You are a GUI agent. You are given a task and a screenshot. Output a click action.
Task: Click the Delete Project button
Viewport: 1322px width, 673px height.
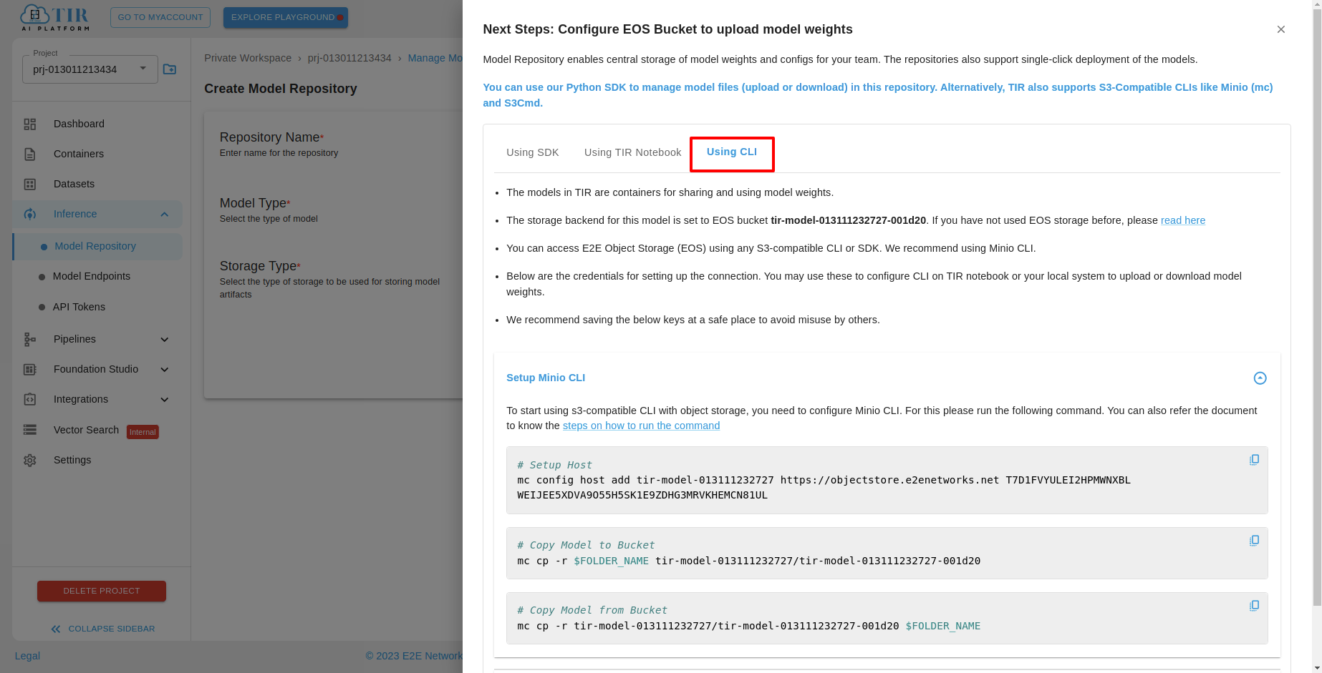coord(102,591)
